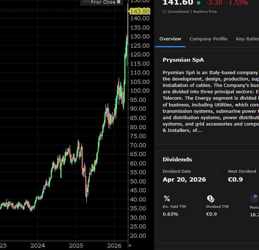Click the 40.00 price axis label
The image size is (259, 250).
tap(138, 200)
